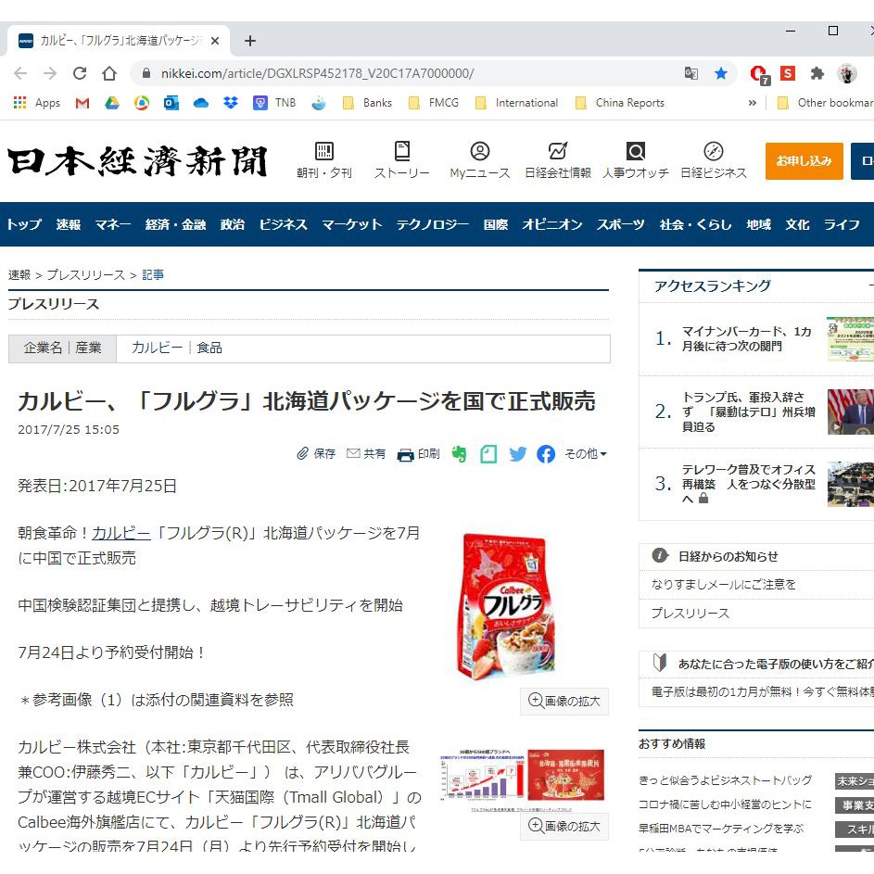Share the article on Facebook

pos(546,454)
